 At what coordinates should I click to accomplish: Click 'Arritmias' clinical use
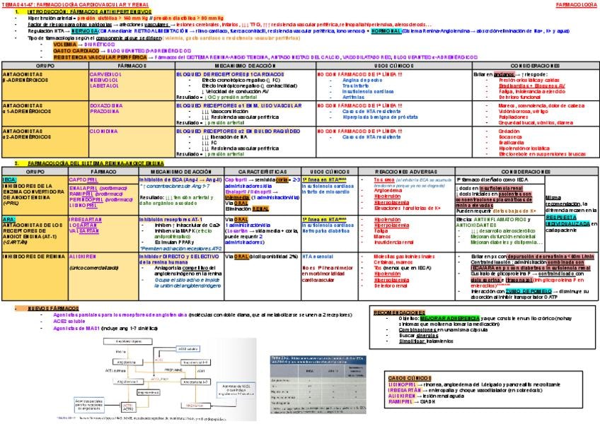[353, 98]
